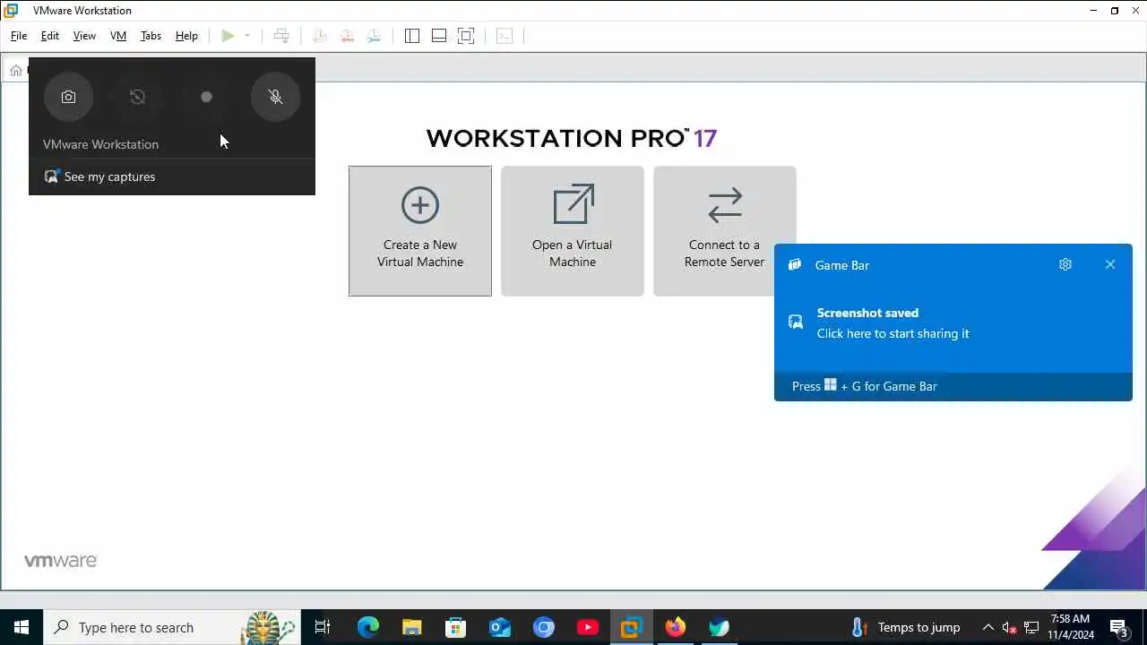Open the Windows Start menu
This screenshot has width=1147, height=645.
(x=22, y=627)
